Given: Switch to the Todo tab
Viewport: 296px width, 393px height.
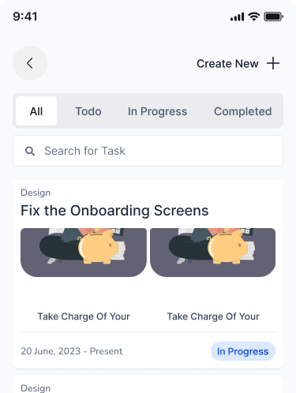Looking at the screenshot, I should click(x=88, y=111).
